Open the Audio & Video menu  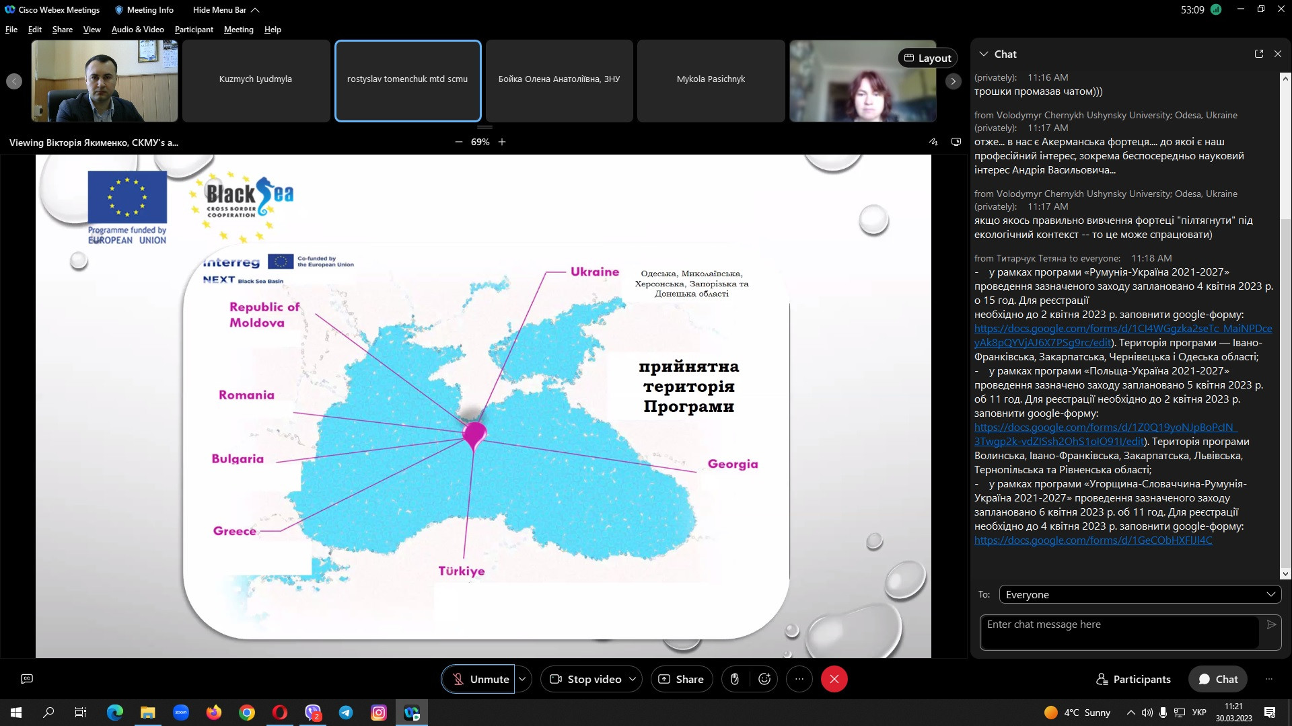[x=137, y=30]
